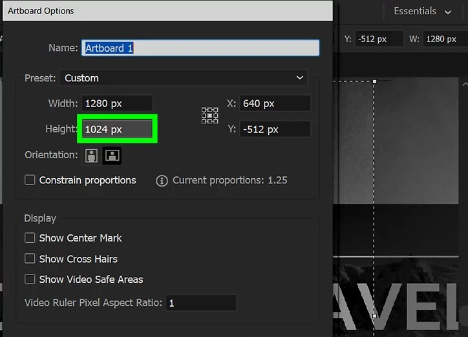Click the Video Ruler Pixel Aspect Ratio field
Screen dimensions: 468x337
(x=201, y=303)
